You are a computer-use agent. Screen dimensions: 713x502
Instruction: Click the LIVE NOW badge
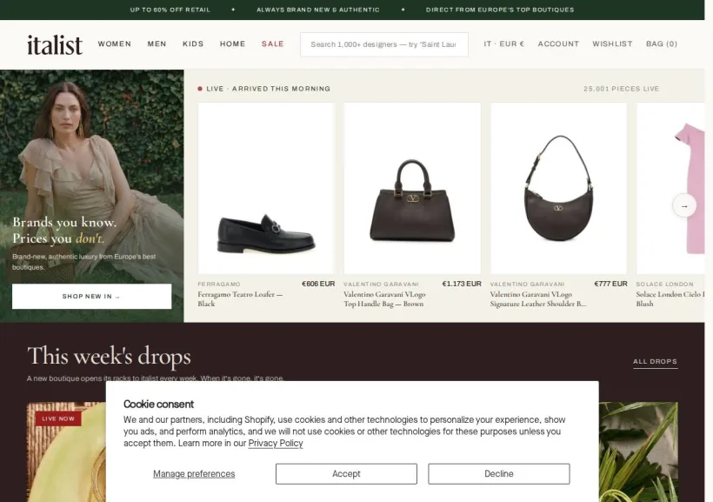point(58,418)
